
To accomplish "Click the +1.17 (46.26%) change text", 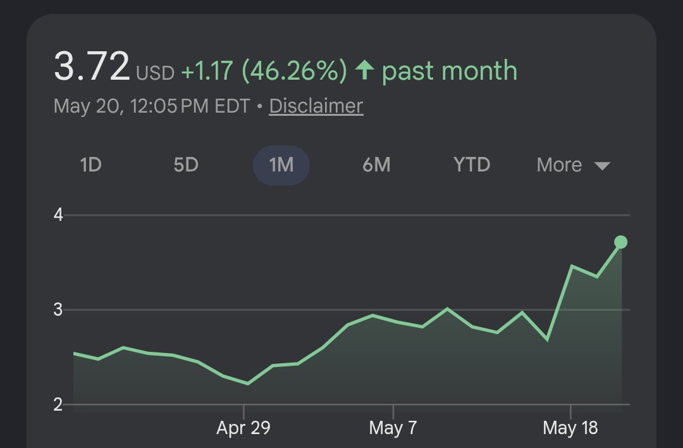I will tap(264, 71).
